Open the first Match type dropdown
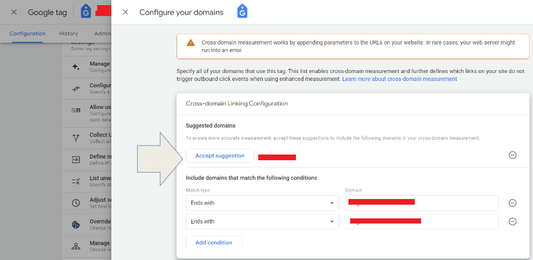Viewport: 533px width, 260px height. (x=262, y=203)
